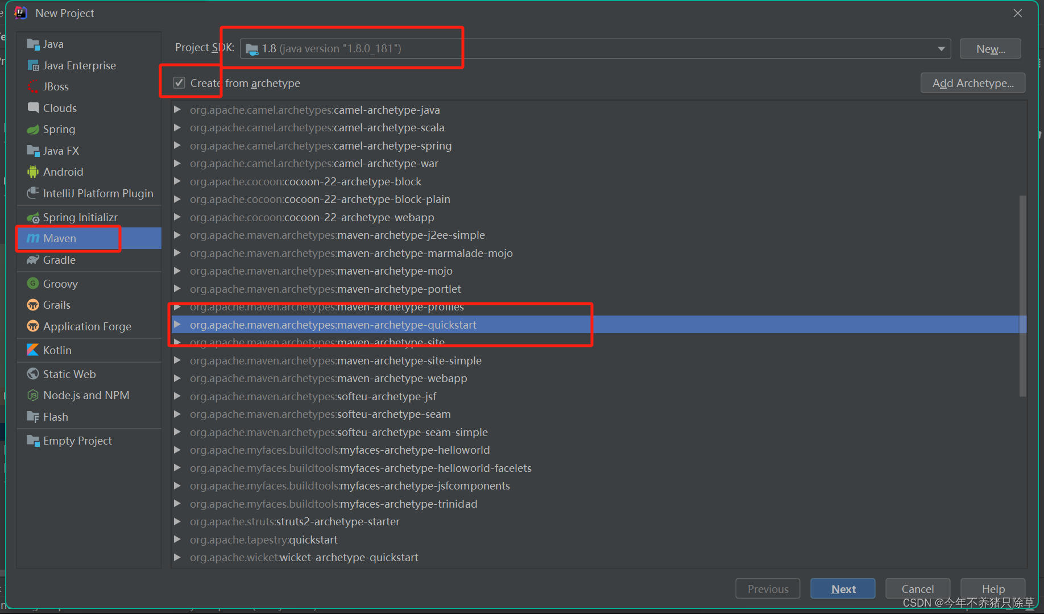Image resolution: width=1044 pixels, height=614 pixels.
Task: Click the Java project type icon
Action: [x=33, y=44]
